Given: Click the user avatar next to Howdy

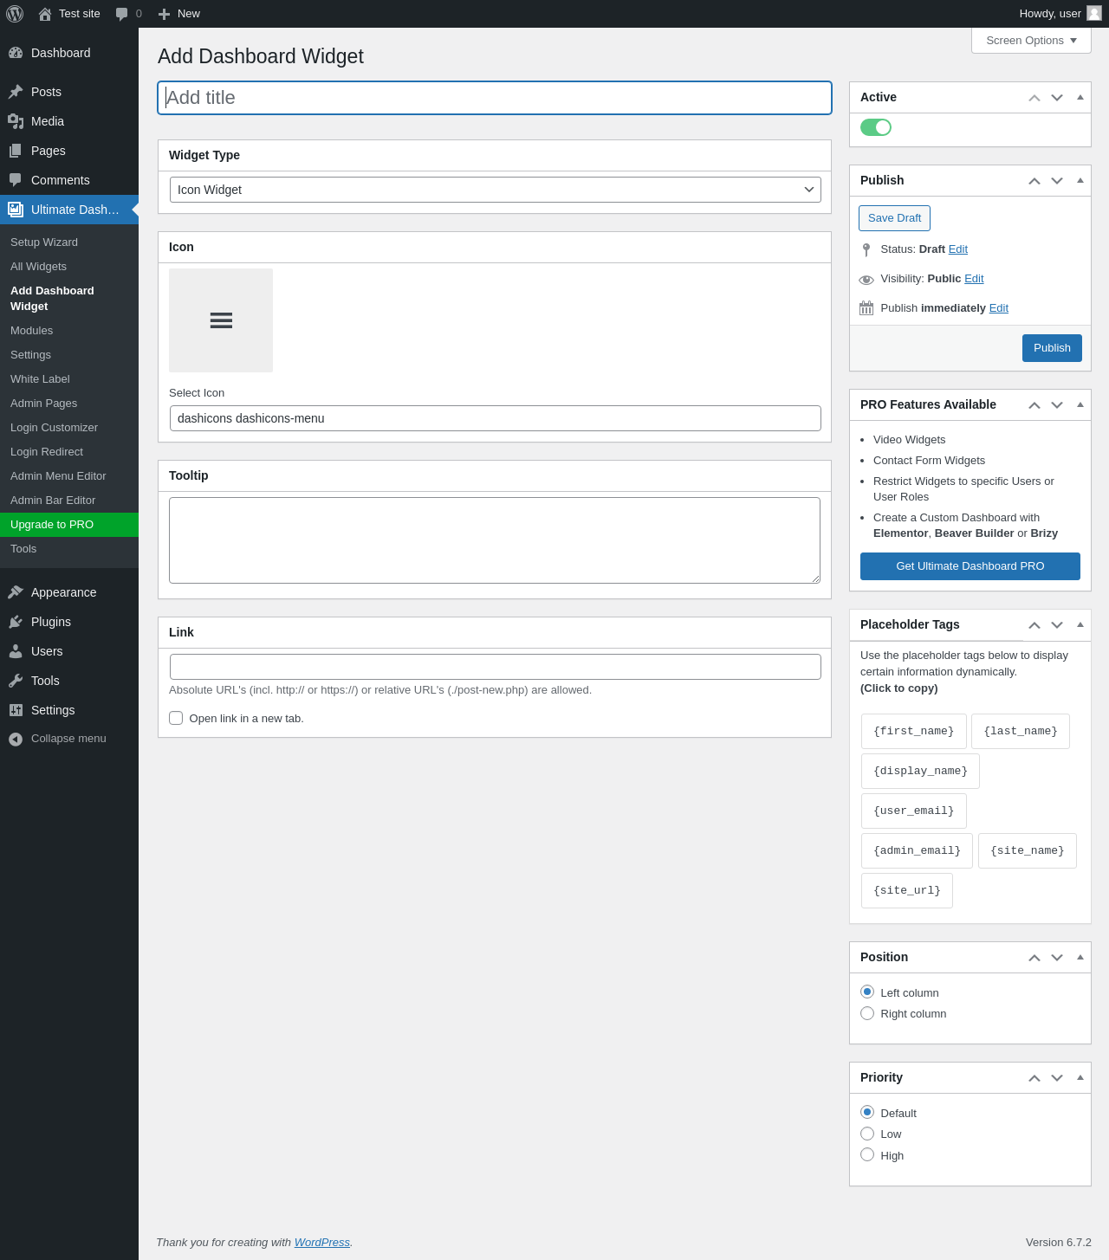Looking at the screenshot, I should (1094, 13).
